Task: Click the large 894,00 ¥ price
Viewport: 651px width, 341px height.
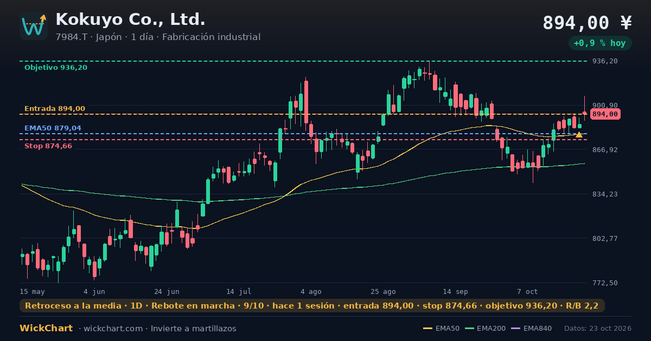Action: click(x=588, y=23)
